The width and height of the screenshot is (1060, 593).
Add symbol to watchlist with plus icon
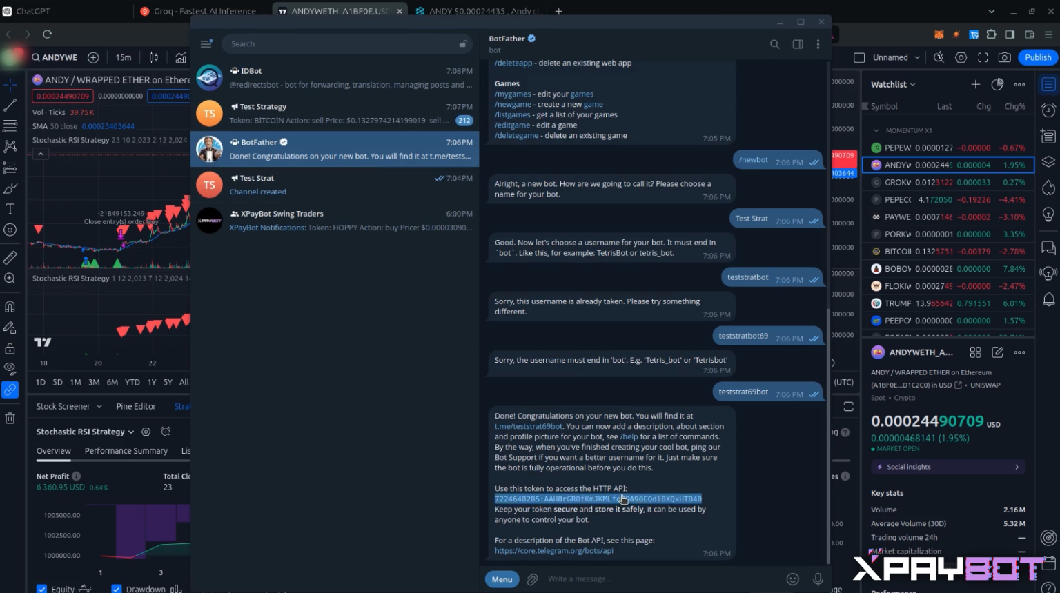[x=975, y=84]
